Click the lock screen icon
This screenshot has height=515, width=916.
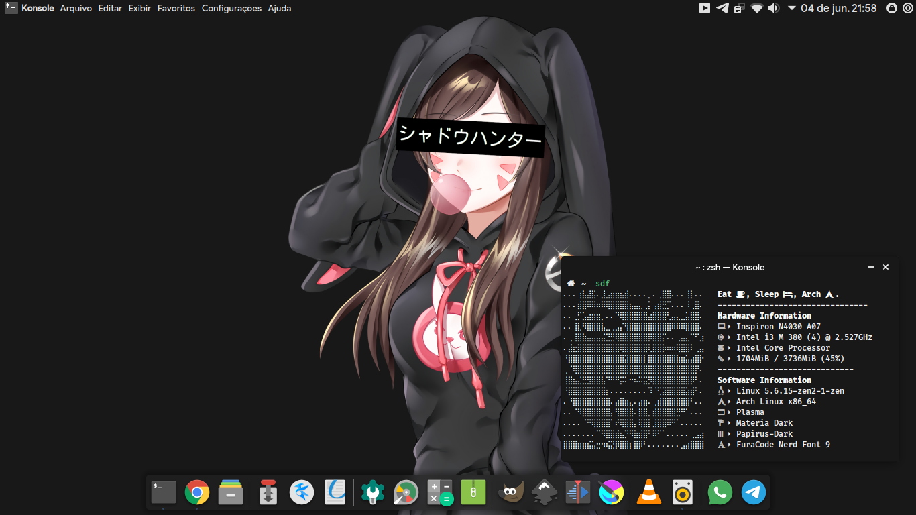[892, 9]
